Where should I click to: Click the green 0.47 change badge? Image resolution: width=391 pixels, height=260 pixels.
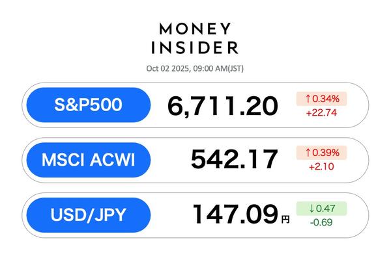pyautogui.click(x=323, y=209)
